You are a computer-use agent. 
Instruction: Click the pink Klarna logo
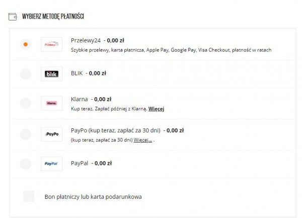(51, 103)
